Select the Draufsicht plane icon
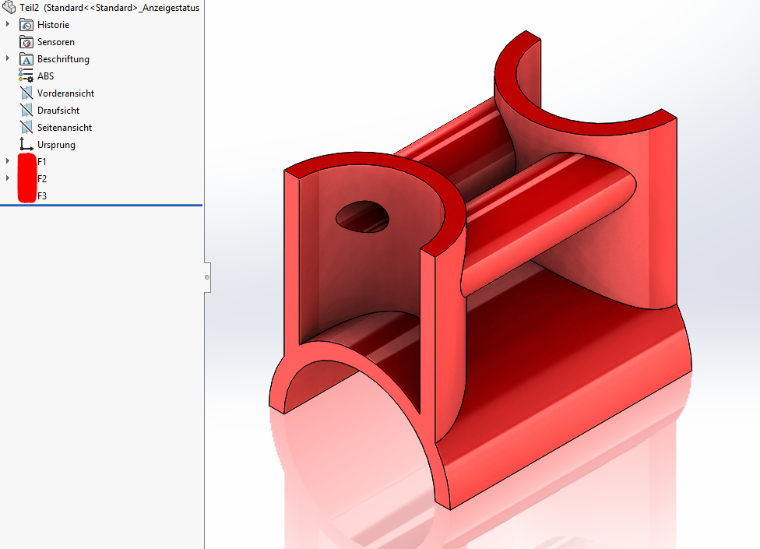 [26, 111]
